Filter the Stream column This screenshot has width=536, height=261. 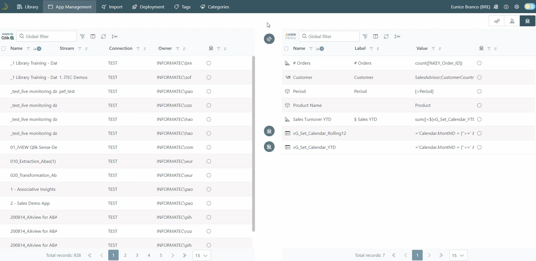(80, 49)
